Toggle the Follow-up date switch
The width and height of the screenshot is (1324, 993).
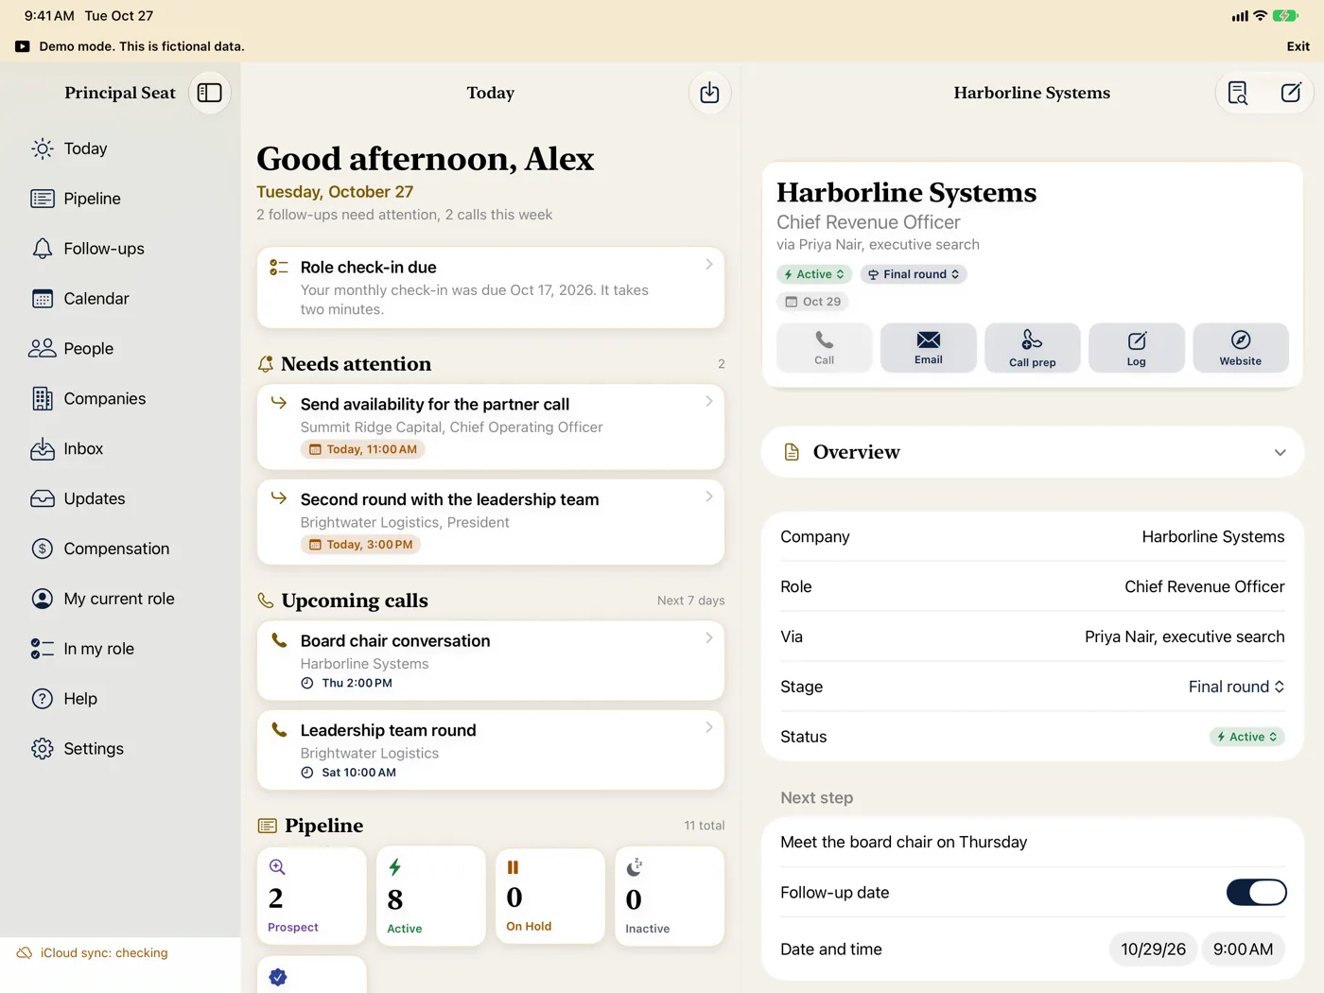click(1256, 893)
